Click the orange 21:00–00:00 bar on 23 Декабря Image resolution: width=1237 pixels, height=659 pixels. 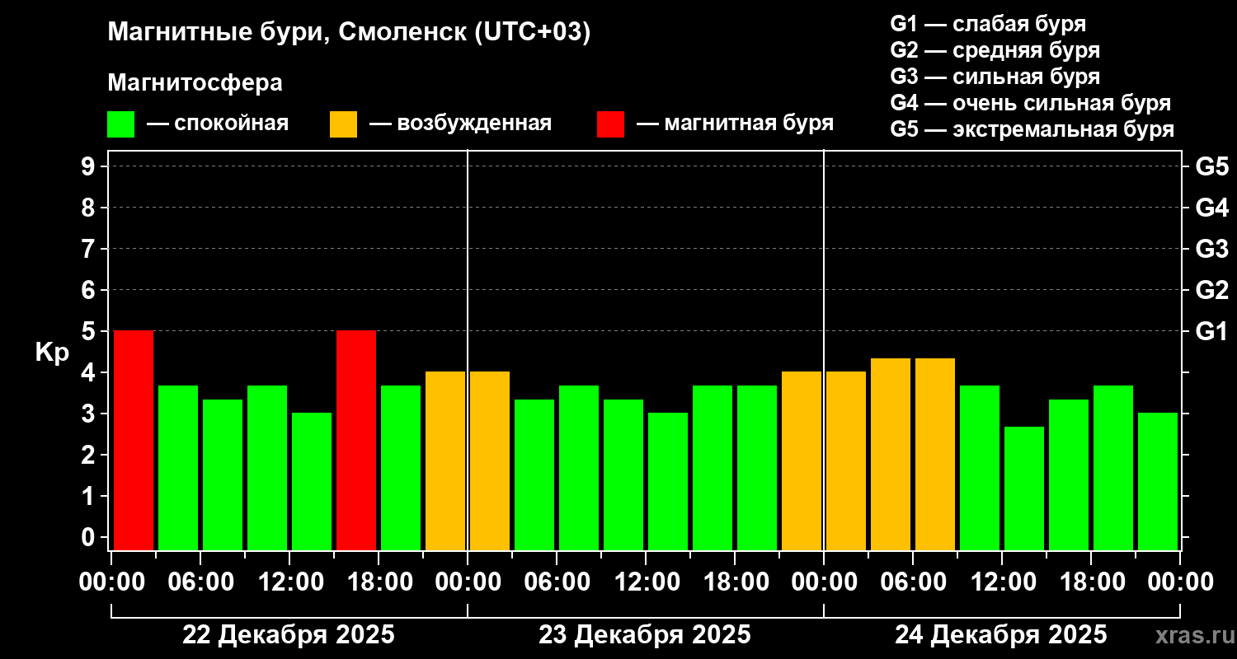tap(802, 460)
